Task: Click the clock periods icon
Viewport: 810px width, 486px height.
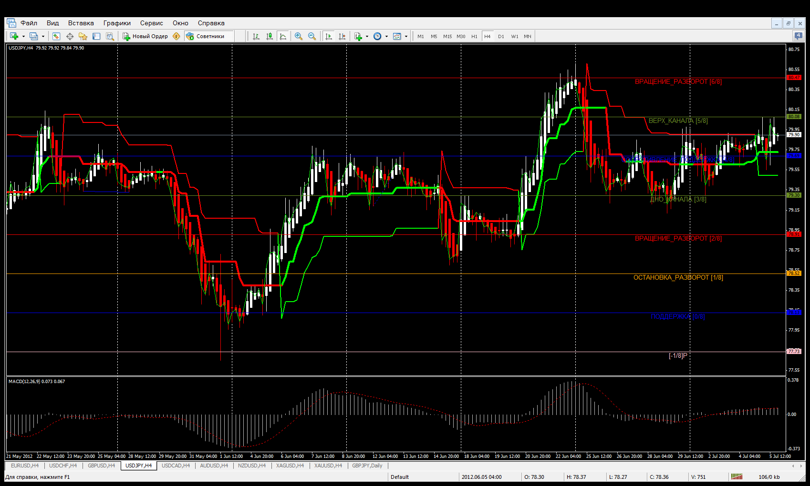Action: click(x=377, y=36)
